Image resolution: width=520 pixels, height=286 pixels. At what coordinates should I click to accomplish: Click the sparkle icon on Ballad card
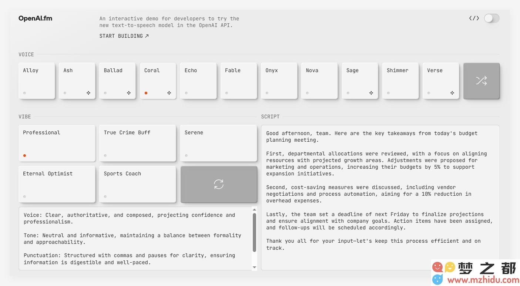[x=129, y=93]
